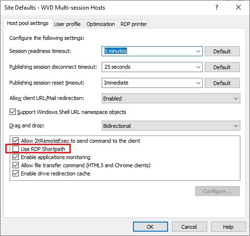This screenshot has height=236, width=250.
Task: Uncheck Support Windows Shell URL namespace objects
Action: (x=13, y=112)
